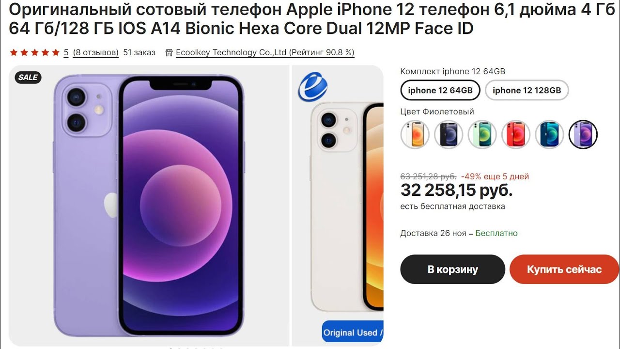
Task: Click the SALE badge on product image
Action: tap(28, 78)
